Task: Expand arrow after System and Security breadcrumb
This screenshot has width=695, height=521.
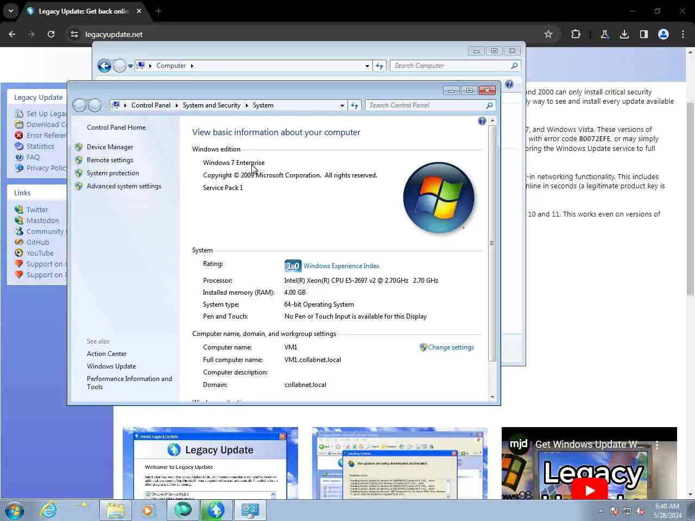Action: pos(247,105)
